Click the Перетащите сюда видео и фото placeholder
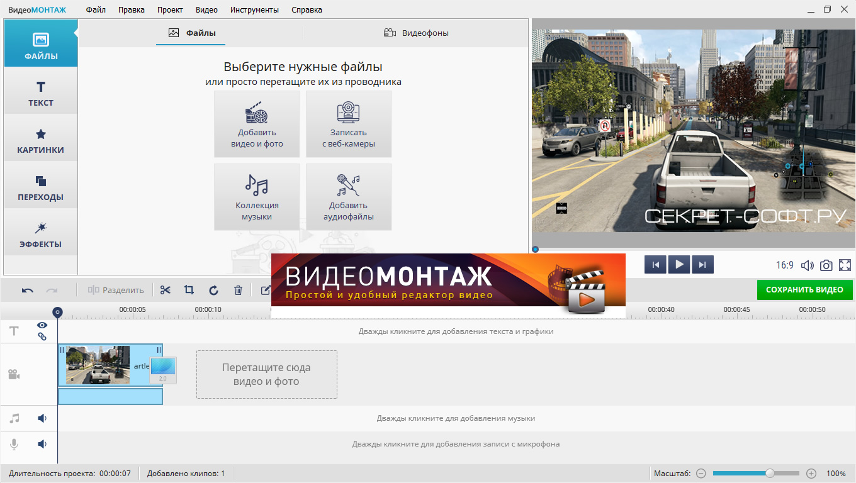The height and width of the screenshot is (483, 856). (x=266, y=374)
